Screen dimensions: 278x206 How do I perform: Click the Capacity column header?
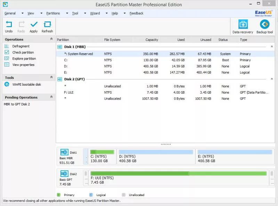pyautogui.click(x=146, y=40)
